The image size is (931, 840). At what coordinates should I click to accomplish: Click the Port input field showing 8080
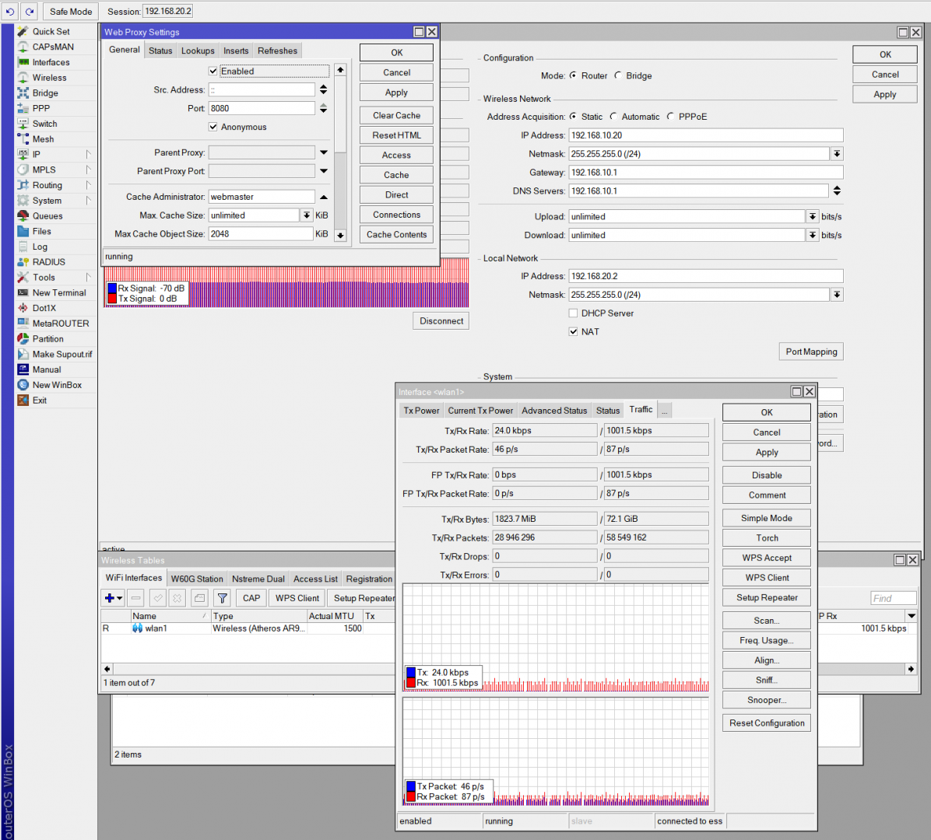tap(261, 109)
